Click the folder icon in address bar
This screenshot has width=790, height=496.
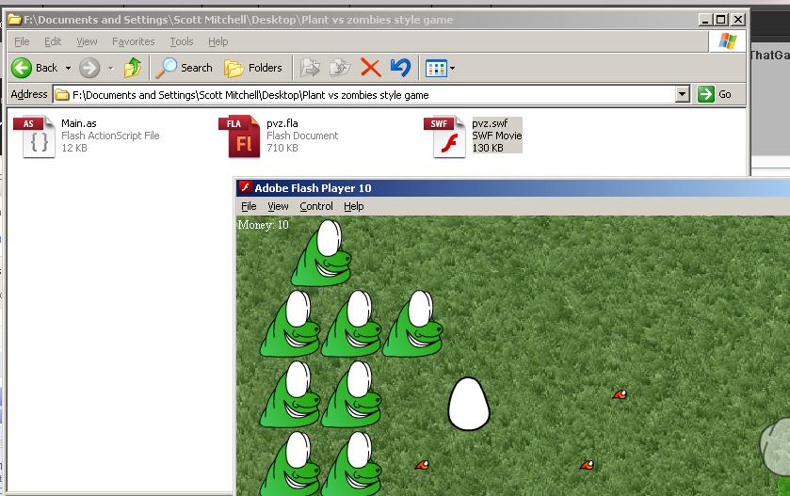click(62, 95)
